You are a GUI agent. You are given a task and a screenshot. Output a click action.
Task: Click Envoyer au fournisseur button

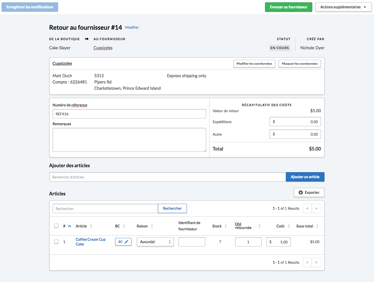[288, 7]
